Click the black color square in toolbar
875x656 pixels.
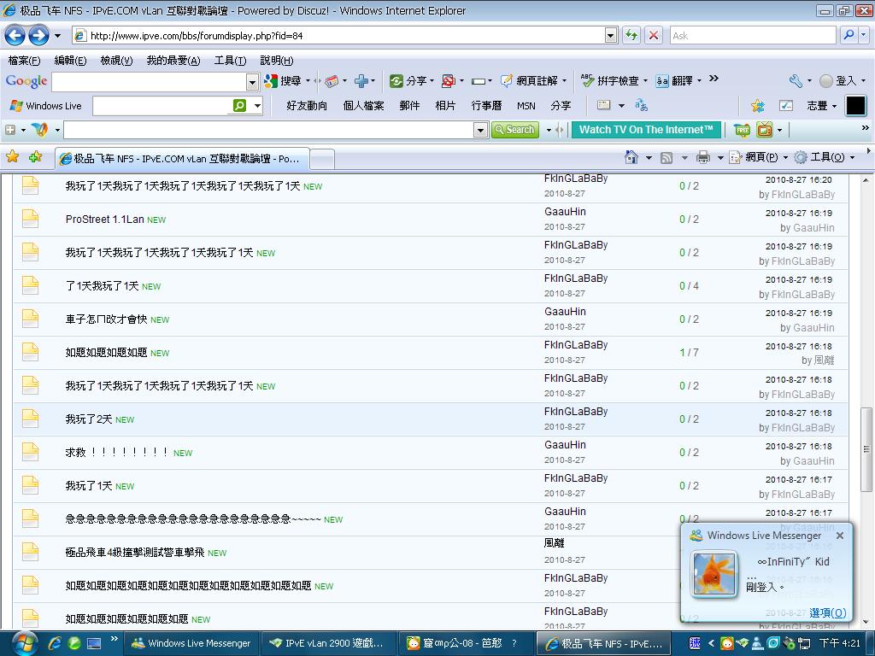(x=855, y=105)
